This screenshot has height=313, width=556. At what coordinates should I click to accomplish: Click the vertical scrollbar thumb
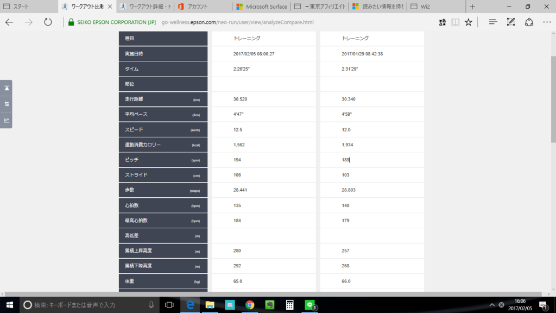pos(553,99)
